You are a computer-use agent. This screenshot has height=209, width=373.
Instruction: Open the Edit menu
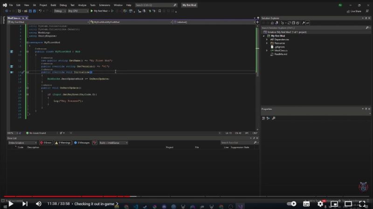pos(18,5)
